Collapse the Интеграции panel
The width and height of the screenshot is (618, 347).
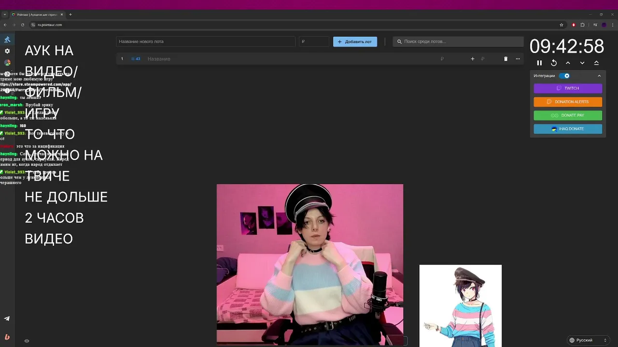tap(599, 76)
